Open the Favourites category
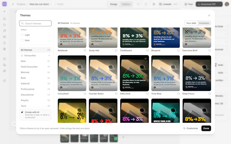 point(35,56)
